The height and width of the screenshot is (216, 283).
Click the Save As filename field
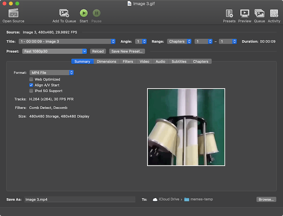(80, 199)
